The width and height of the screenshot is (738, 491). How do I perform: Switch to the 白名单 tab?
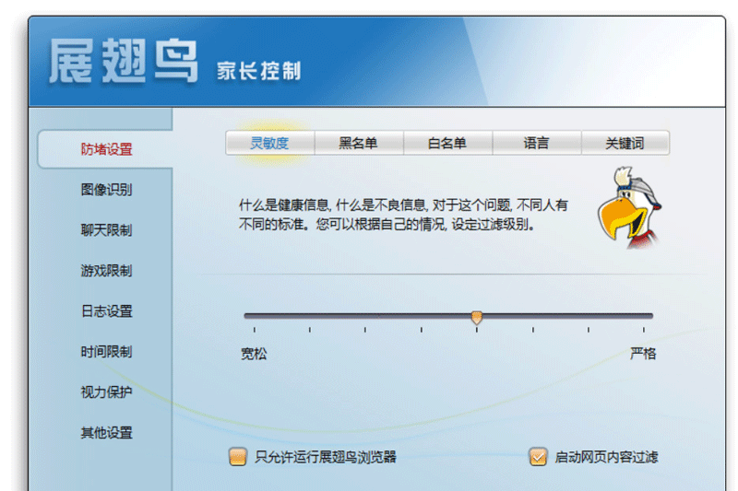click(x=447, y=143)
